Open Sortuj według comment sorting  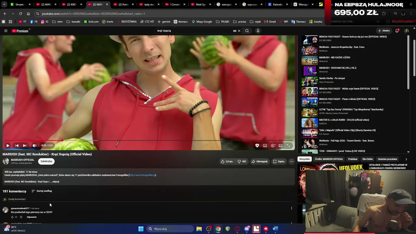tap(42, 191)
